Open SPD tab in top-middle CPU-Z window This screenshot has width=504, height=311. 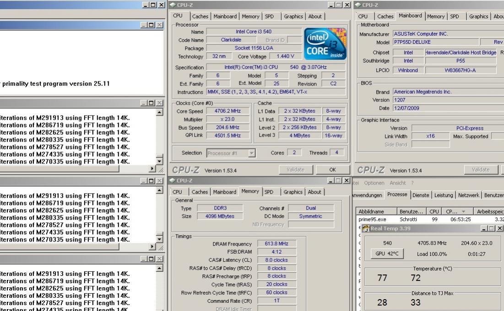point(269,16)
